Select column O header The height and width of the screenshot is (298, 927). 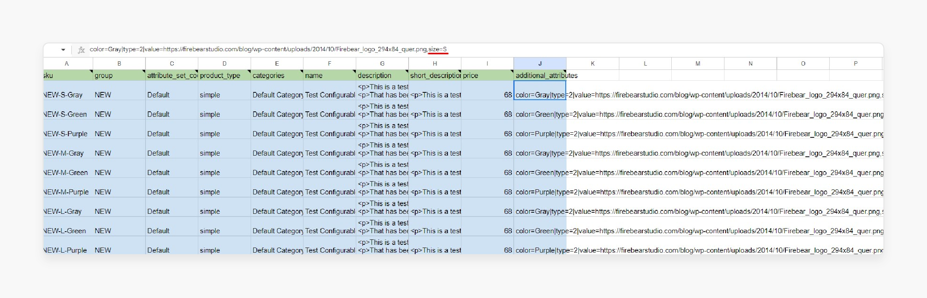803,64
